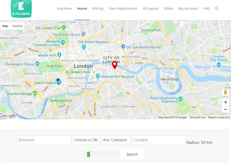This screenshot has width=231, height=163.
Task: Click Madame Tussauds camera marker
Action: 63,42
